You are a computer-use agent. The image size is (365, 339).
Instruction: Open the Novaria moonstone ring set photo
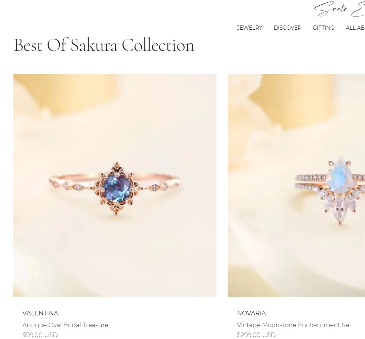click(x=296, y=185)
